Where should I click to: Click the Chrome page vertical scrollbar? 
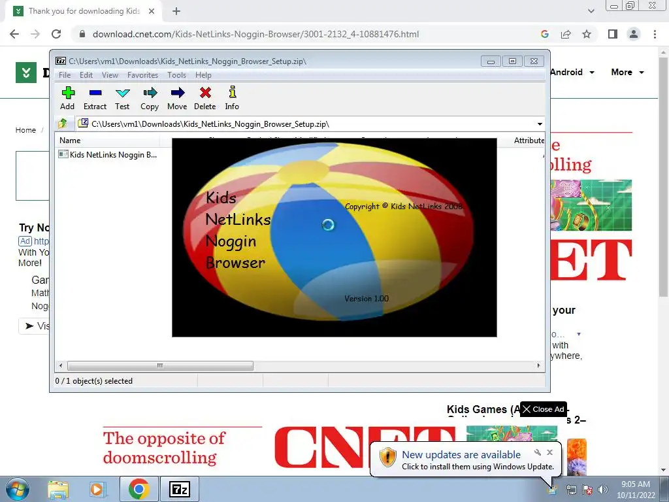click(663, 177)
